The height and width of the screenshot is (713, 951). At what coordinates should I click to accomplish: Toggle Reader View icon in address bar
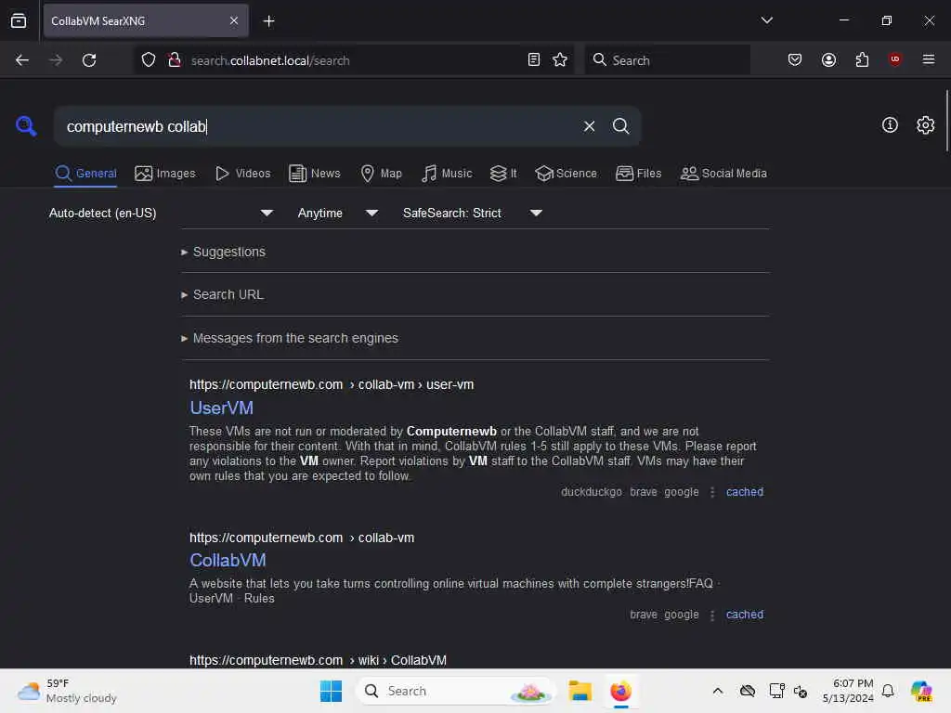tap(534, 59)
